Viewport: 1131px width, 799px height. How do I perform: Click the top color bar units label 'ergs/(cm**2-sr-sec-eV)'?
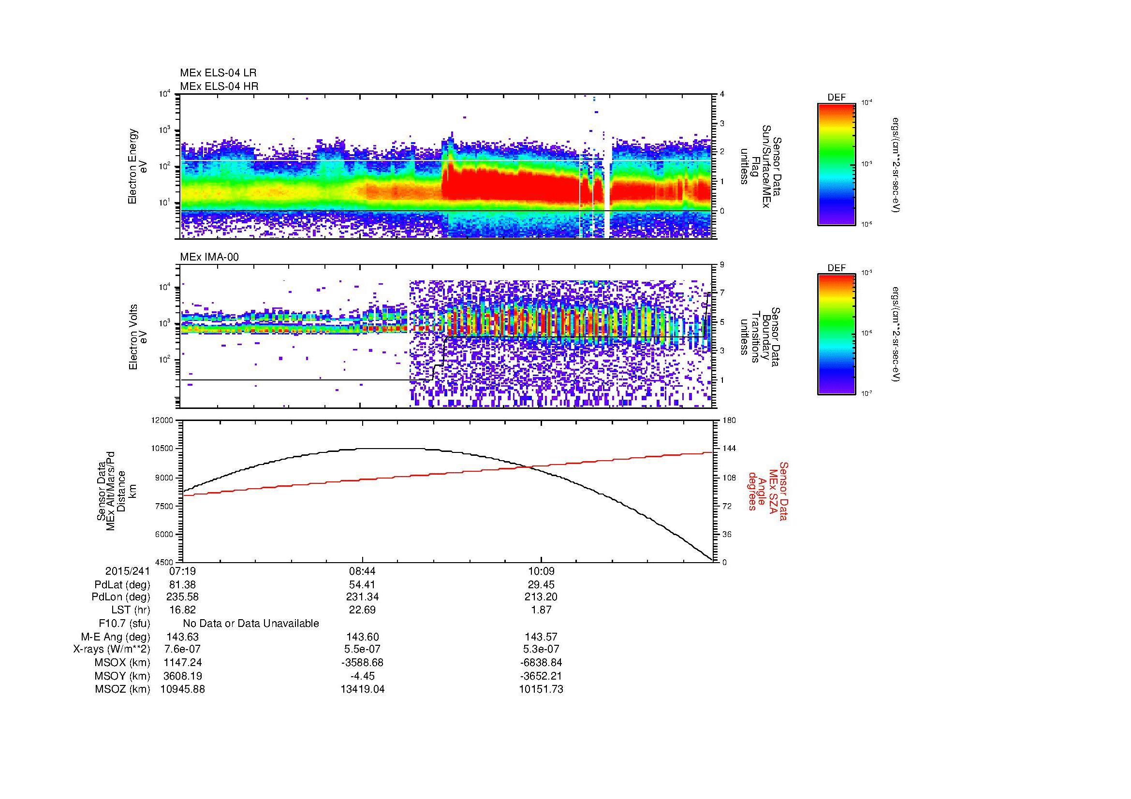pyautogui.click(x=895, y=165)
